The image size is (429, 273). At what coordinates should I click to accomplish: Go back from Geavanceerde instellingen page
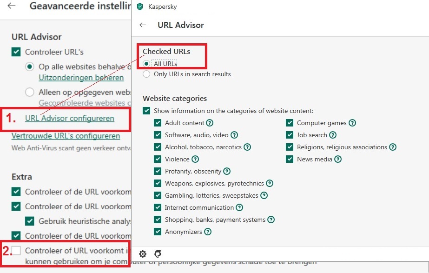[x=12, y=6]
